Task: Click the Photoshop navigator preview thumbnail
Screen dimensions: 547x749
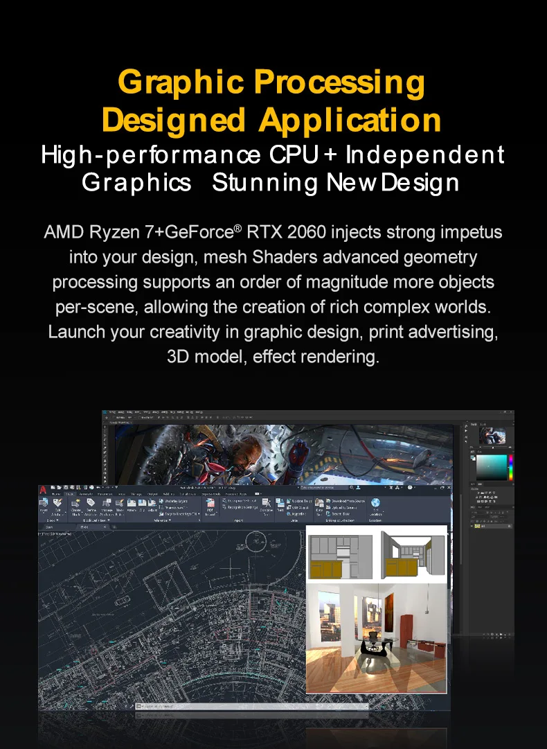Action: [x=492, y=436]
